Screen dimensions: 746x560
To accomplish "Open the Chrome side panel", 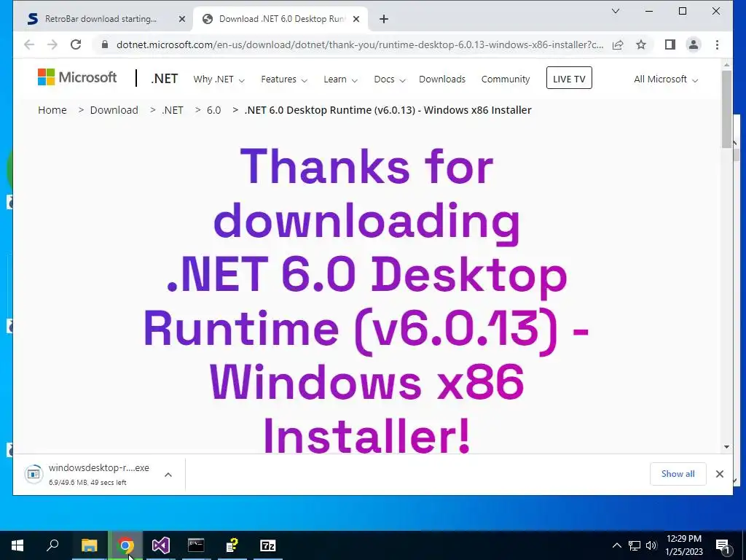I will click(x=670, y=44).
